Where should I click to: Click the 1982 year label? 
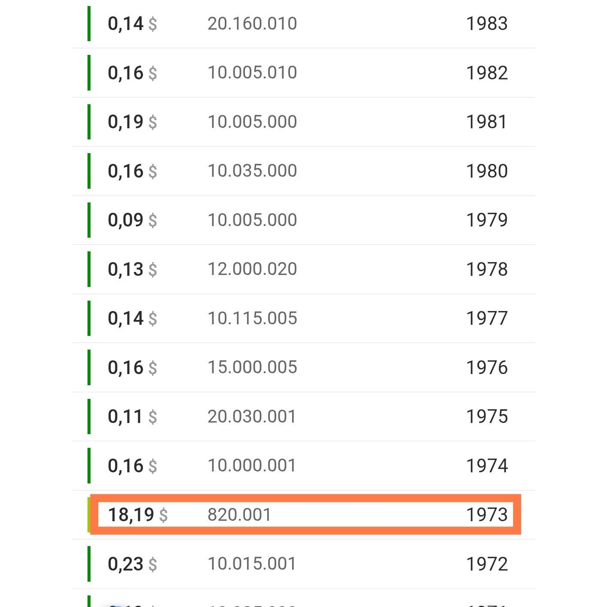click(486, 73)
